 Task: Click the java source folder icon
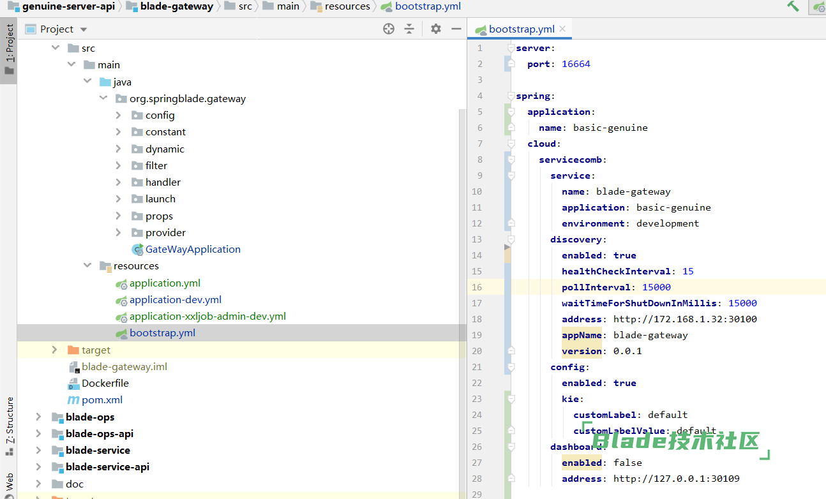pos(105,82)
